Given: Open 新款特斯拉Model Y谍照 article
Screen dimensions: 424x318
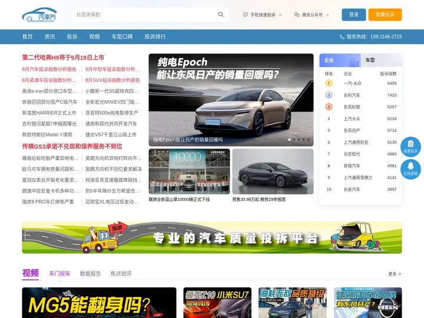Looking at the screenshot, I should [x=47, y=135].
